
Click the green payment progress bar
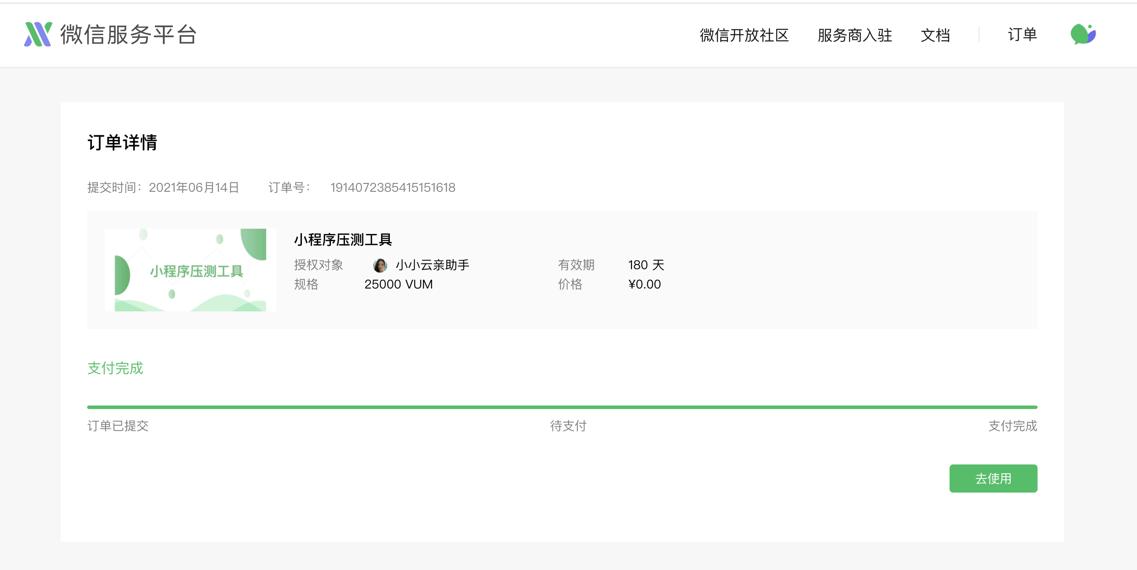coord(562,407)
